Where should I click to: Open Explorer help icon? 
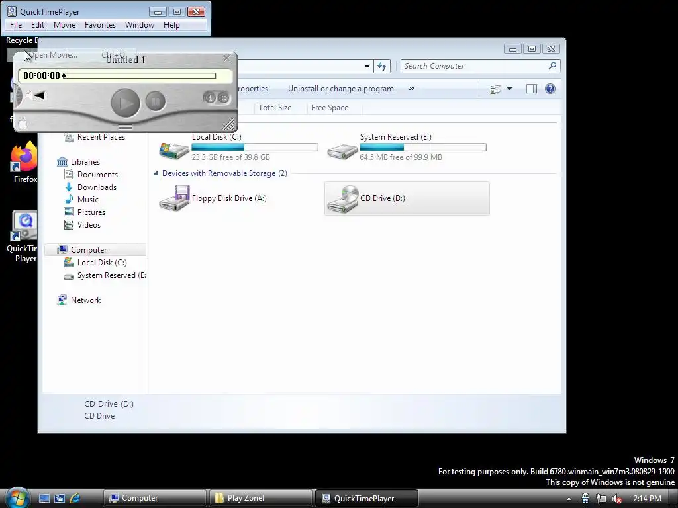point(550,89)
